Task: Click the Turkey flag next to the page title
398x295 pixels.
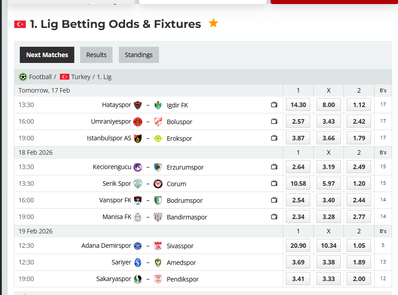Action: (20, 24)
